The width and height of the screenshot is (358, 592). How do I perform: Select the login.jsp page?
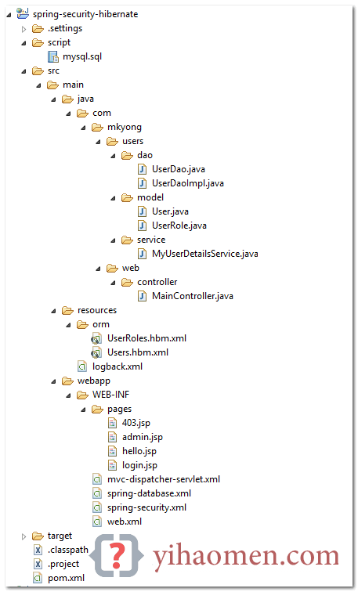[x=139, y=465]
